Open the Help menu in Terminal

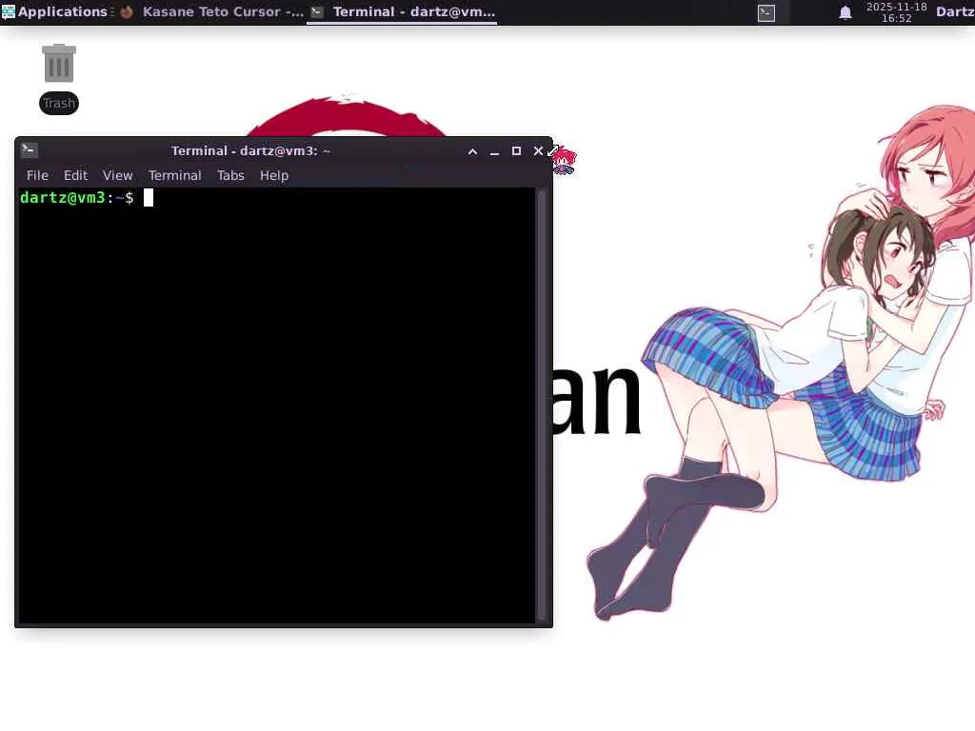tap(274, 175)
